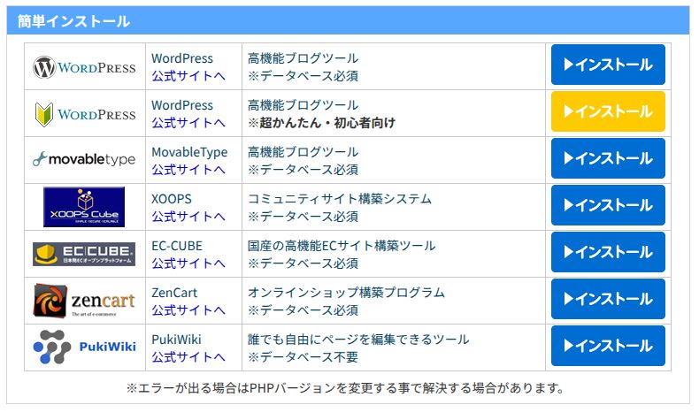Click the yellow beginner WordPress install button
The width and height of the screenshot is (699, 420).
[x=608, y=111]
